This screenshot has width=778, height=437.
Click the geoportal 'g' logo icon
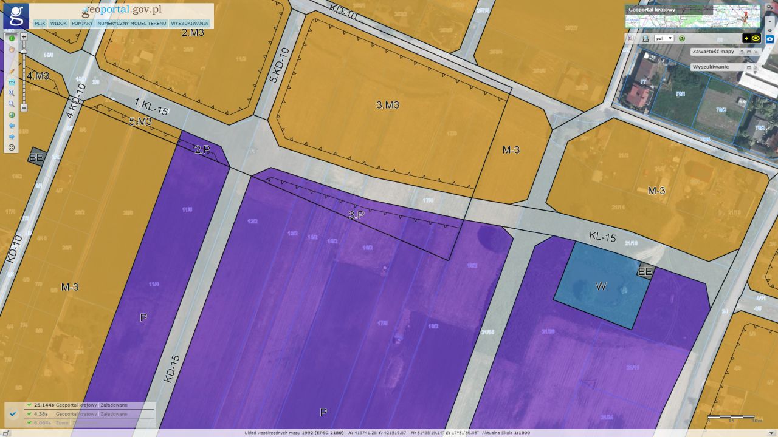click(16, 16)
